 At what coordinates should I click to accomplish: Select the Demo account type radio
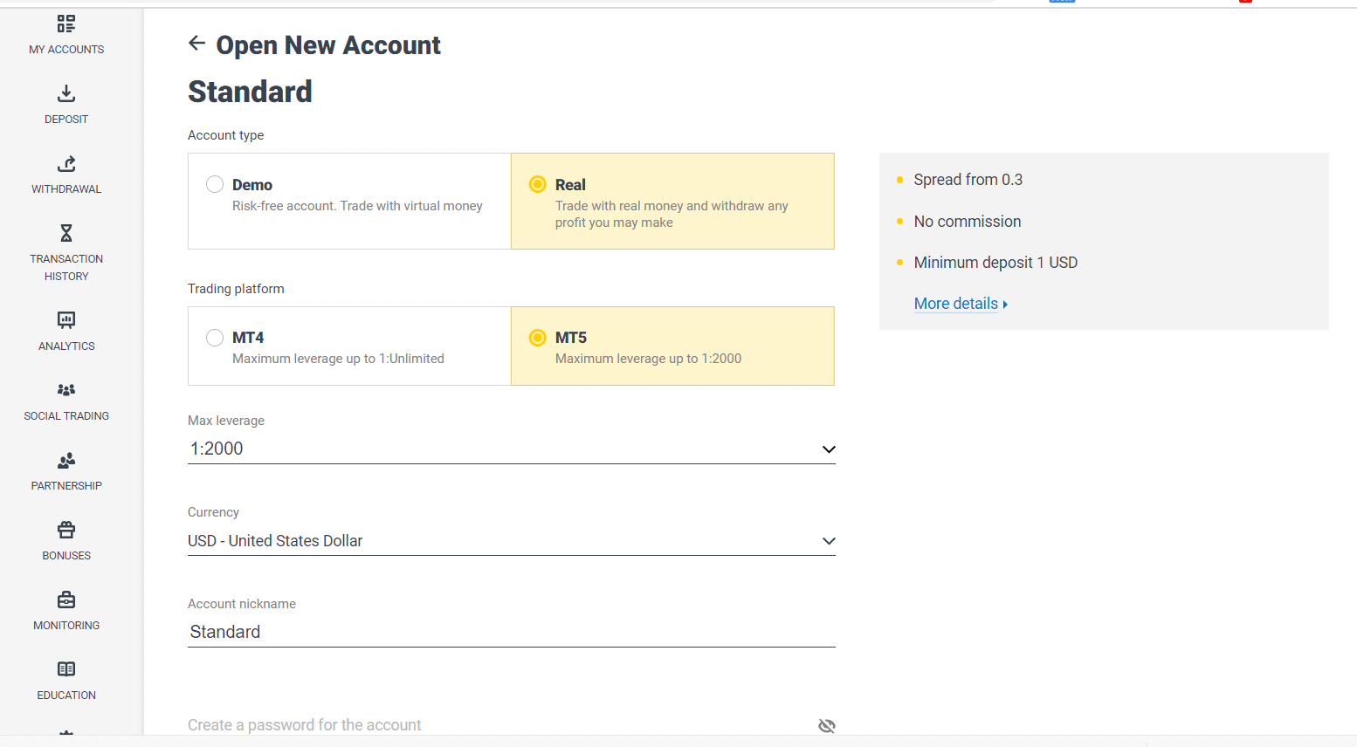pyautogui.click(x=215, y=184)
